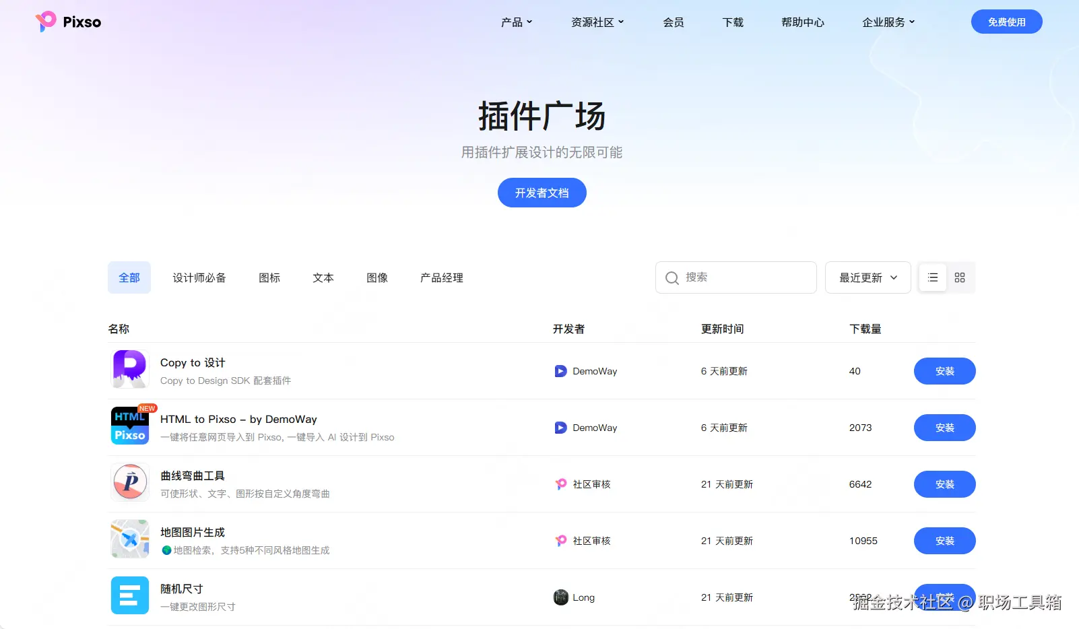Open the 帮助中心 page
The width and height of the screenshot is (1079, 629).
pos(803,22)
